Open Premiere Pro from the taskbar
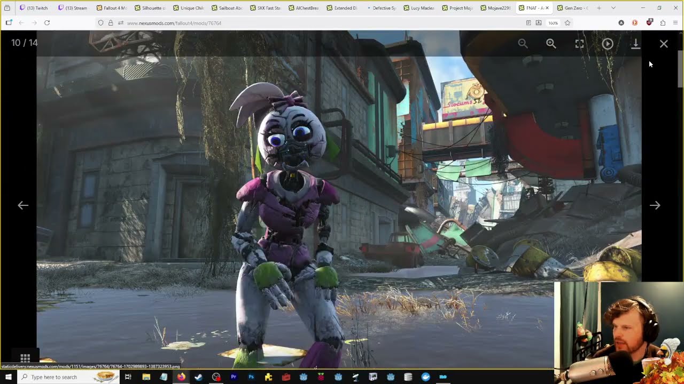Screen dimensions: 684x384 pos(234,377)
